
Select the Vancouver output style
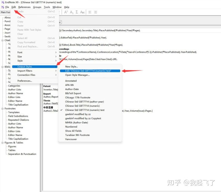coord(90,139)
